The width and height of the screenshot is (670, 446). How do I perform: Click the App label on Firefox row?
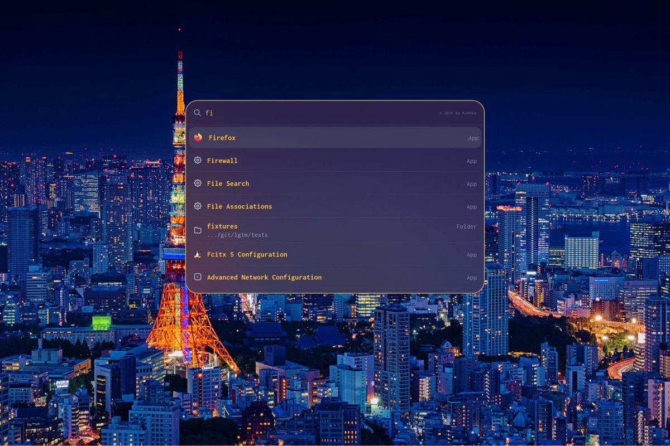point(473,138)
